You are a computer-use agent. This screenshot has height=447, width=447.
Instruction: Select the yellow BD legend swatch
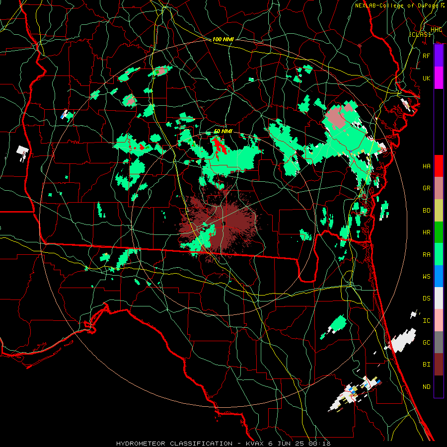pos(439,210)
